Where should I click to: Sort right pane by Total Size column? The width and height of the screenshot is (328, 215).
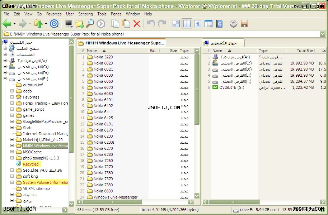[300, 51]
